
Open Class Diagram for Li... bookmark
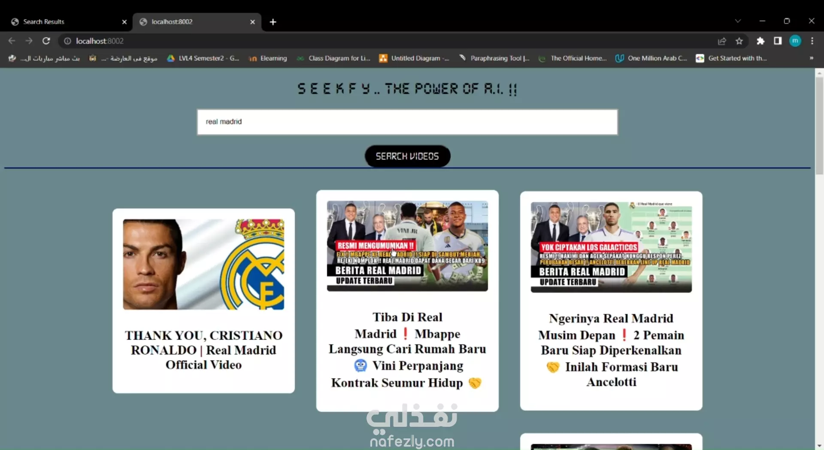coord(333,58)
